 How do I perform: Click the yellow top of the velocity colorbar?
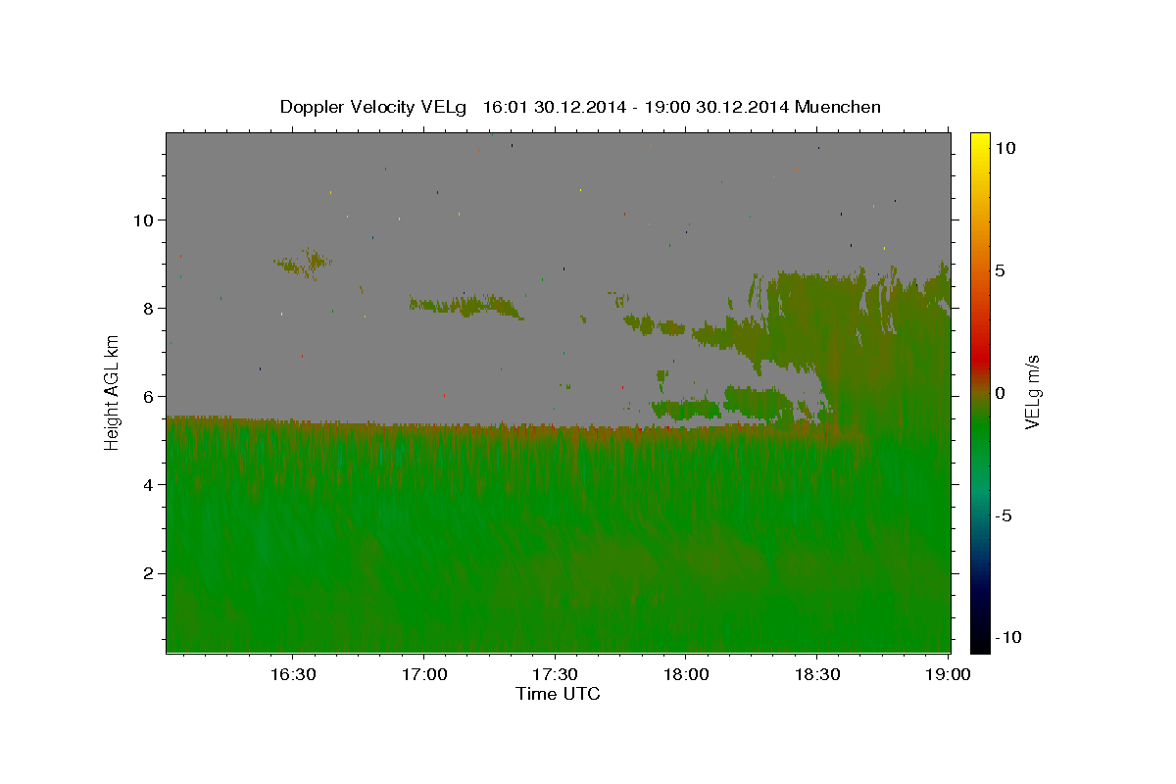coord(979,142)
